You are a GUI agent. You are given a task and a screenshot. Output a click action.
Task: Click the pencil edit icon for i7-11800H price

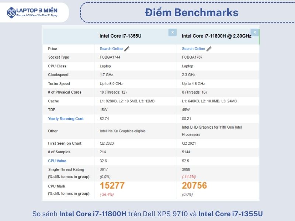(x=209, y=49)
